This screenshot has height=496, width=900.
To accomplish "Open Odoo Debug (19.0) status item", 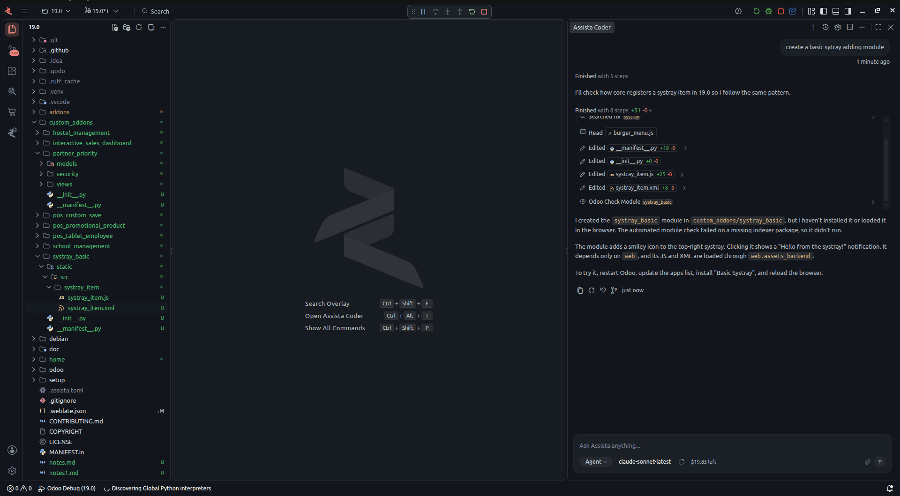I will (x=67, y=489).
